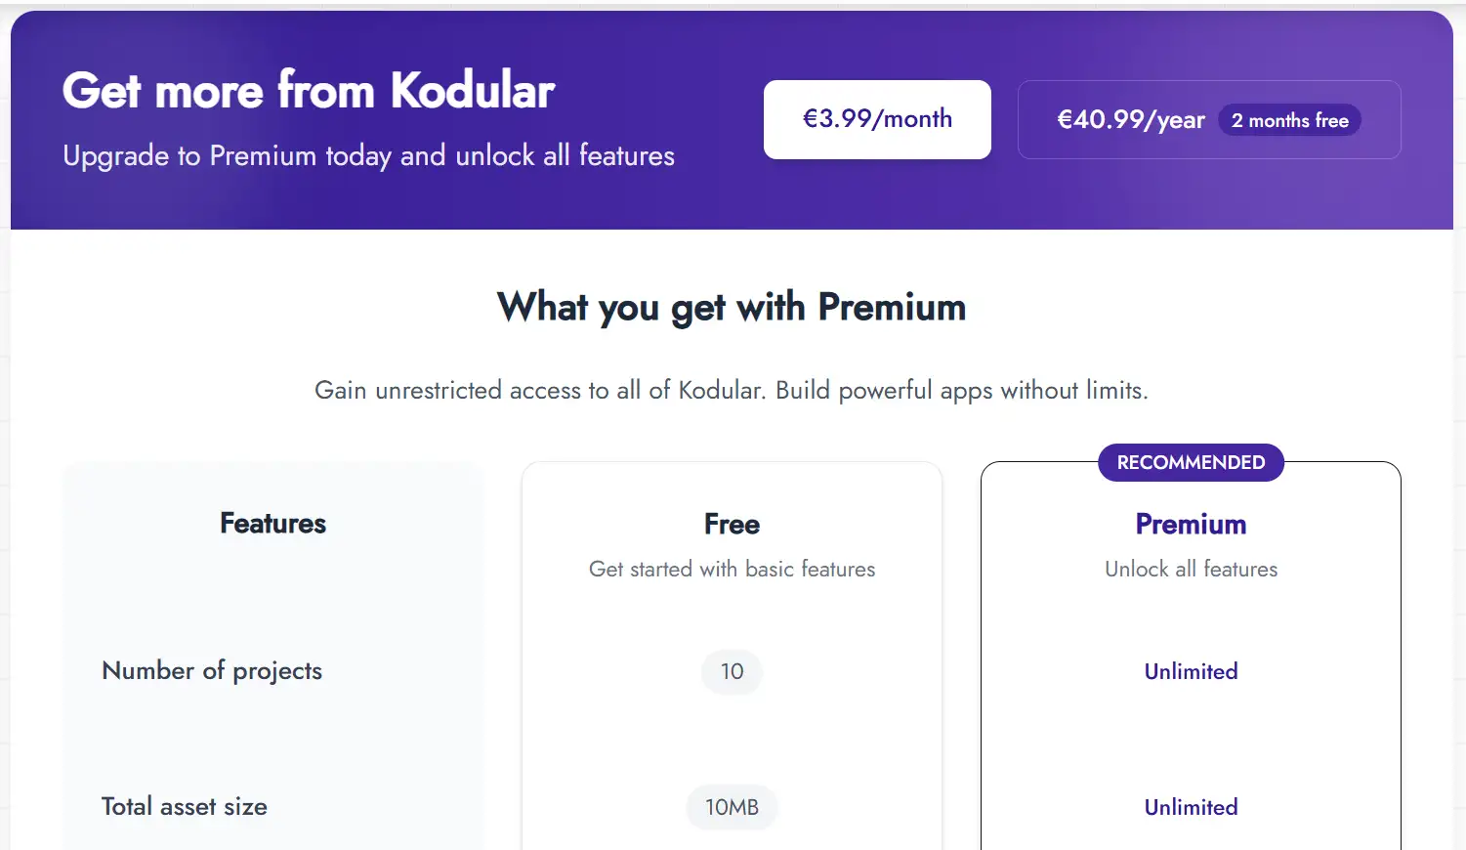1466x850 pixels.
Task: Click the Features column header
Action: (x=272, y=524)
